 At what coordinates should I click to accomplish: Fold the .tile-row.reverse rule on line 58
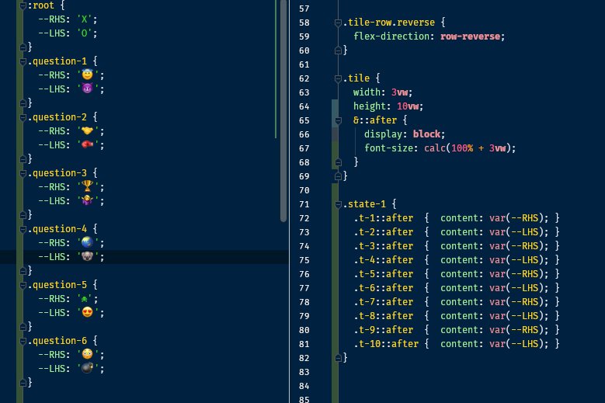338,23
